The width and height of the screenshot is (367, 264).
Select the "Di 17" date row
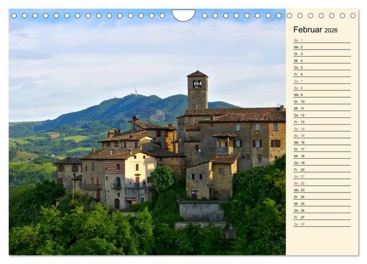[322, 149]
